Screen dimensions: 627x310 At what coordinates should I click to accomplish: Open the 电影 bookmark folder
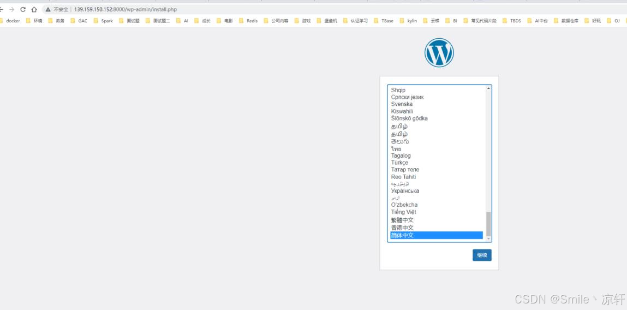pos(225,21)
